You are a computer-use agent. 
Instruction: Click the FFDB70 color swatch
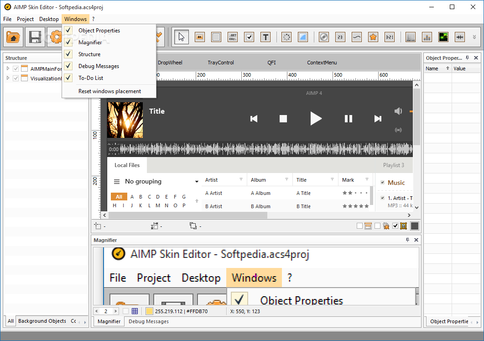coord(149,311)
